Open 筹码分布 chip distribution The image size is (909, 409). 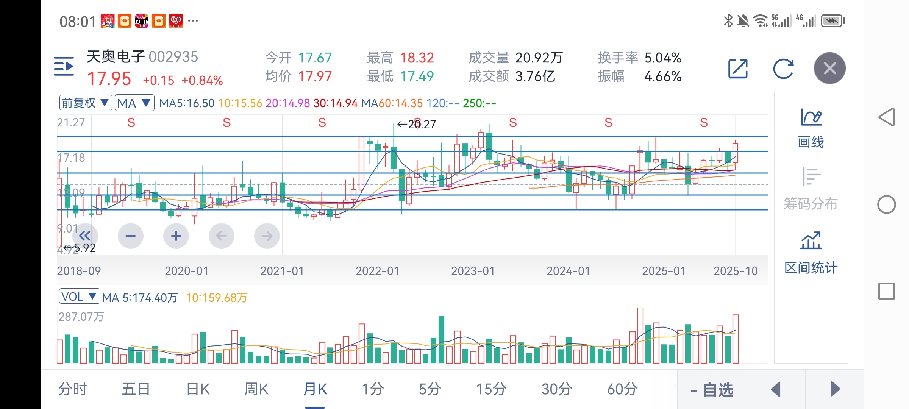pyautogui.click(x=811, y=189)
